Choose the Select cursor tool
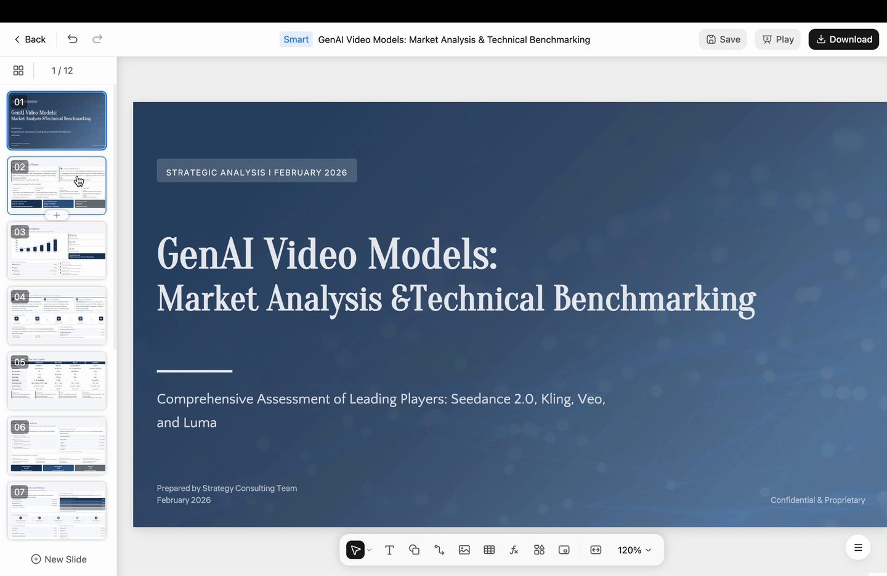This screenshot has height=576, width=887. [355, 550]
